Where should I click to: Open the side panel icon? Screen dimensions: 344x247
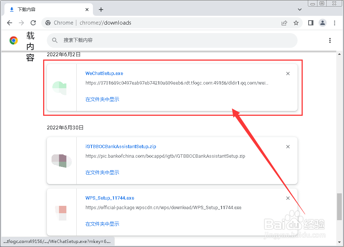[x=311, y=23]
